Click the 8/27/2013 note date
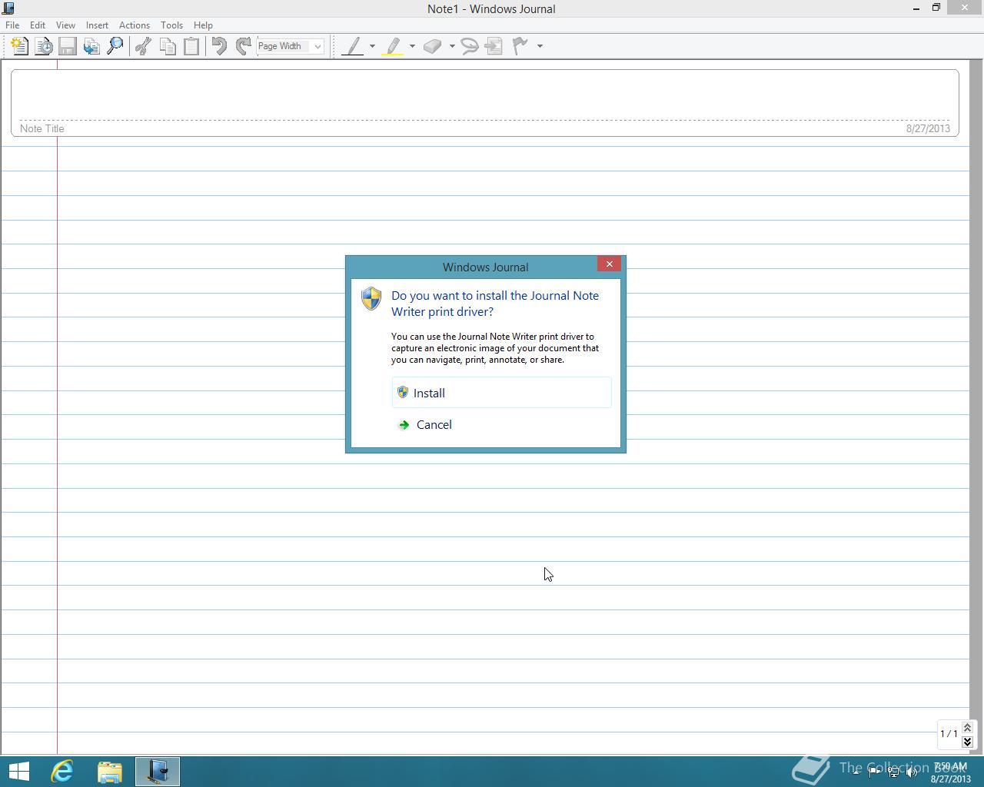 coord(928,128)
